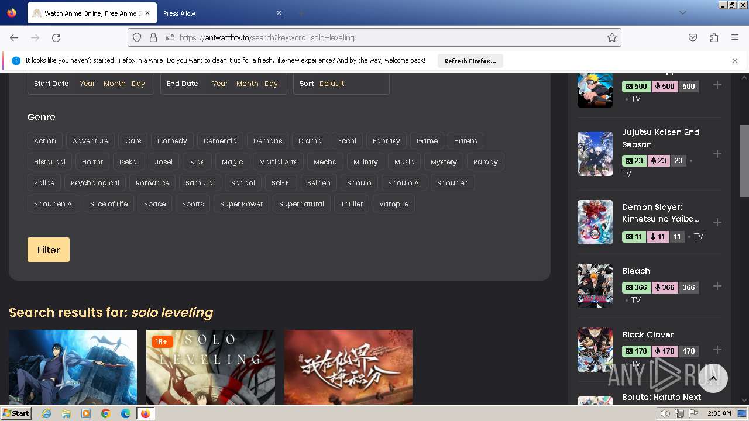Open a new tab with the plus button
The image size is (749, 421).
pyautogui.click(x=301, y=13)
